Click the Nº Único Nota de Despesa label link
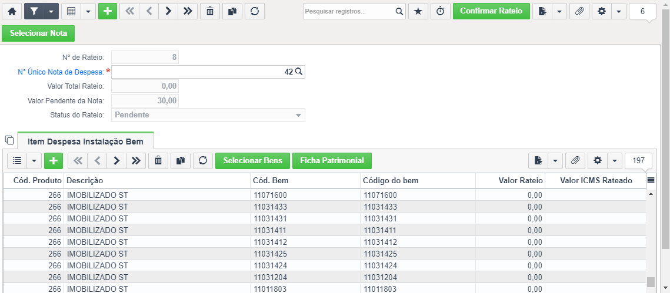Image resolution: width=670 pixels, height=293 pixels. point(61,72)
